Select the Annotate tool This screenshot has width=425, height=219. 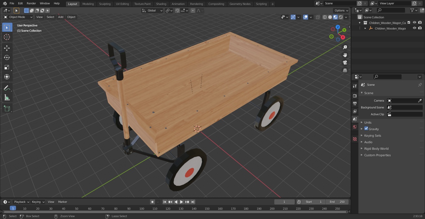[x=7, y=88]
